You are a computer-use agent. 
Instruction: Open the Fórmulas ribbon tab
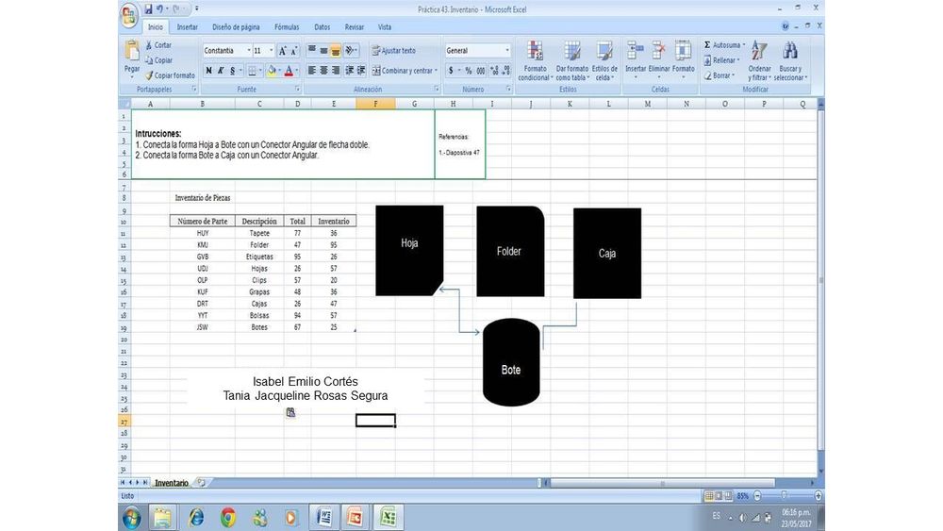click(286, 27)
